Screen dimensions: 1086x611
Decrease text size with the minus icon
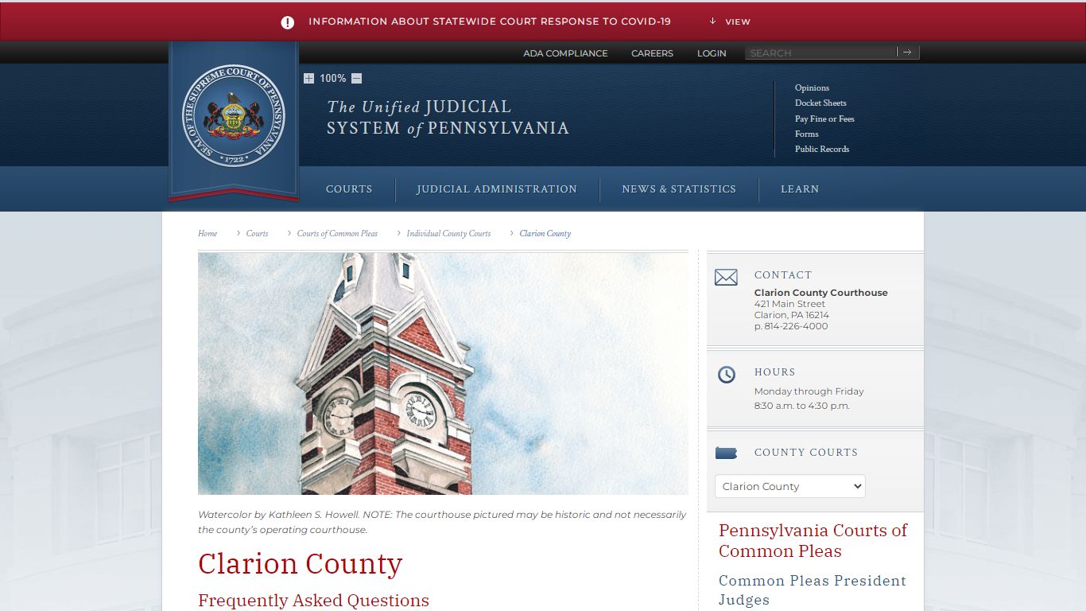[x=356, y=78]
